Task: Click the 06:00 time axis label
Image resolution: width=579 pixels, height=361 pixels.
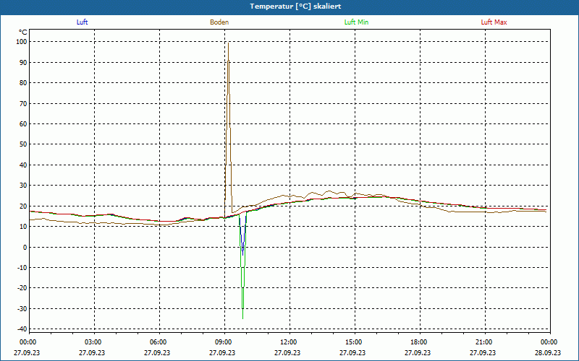Action: (158, 342)
